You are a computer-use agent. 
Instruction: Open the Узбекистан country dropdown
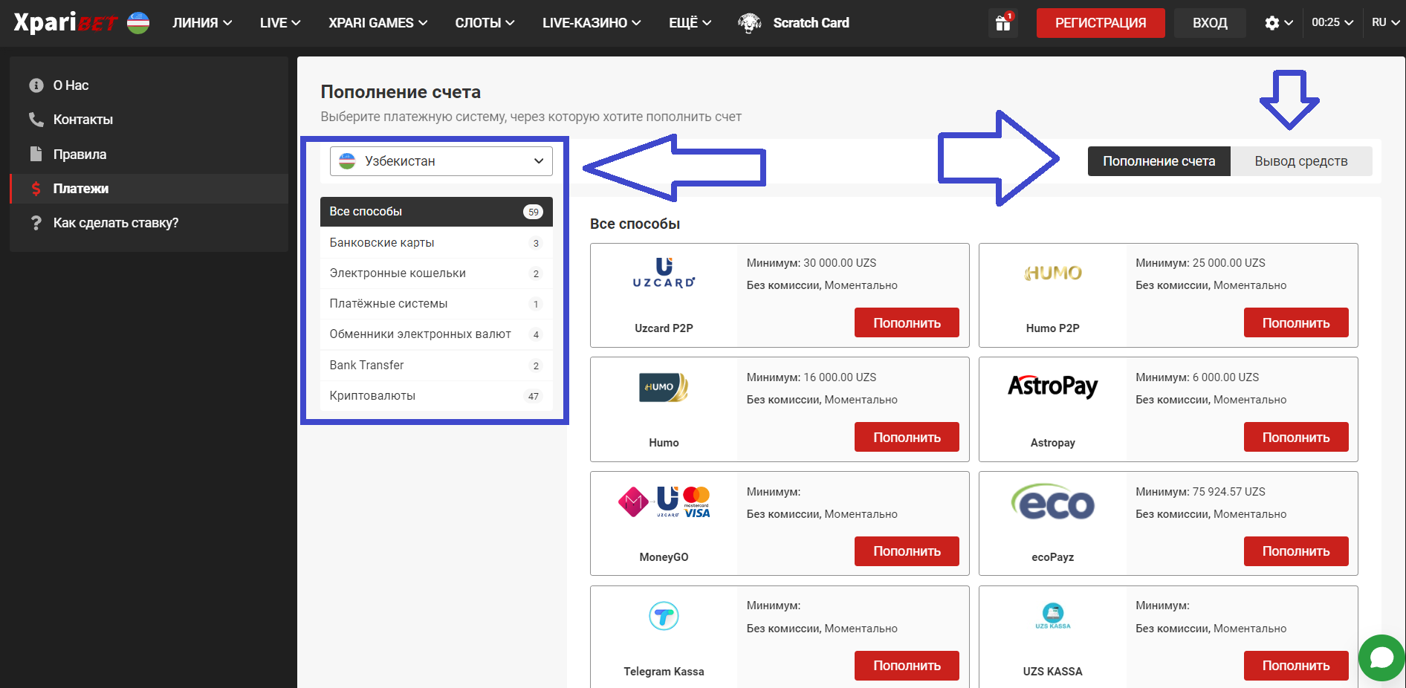[441, 161]
